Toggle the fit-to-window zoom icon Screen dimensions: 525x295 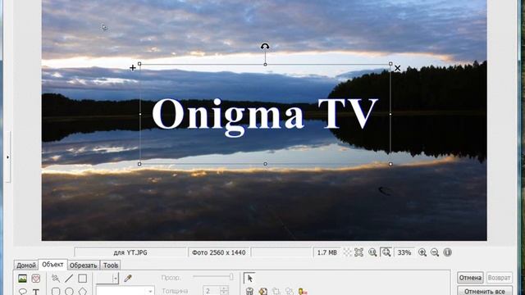click(386, 252)
